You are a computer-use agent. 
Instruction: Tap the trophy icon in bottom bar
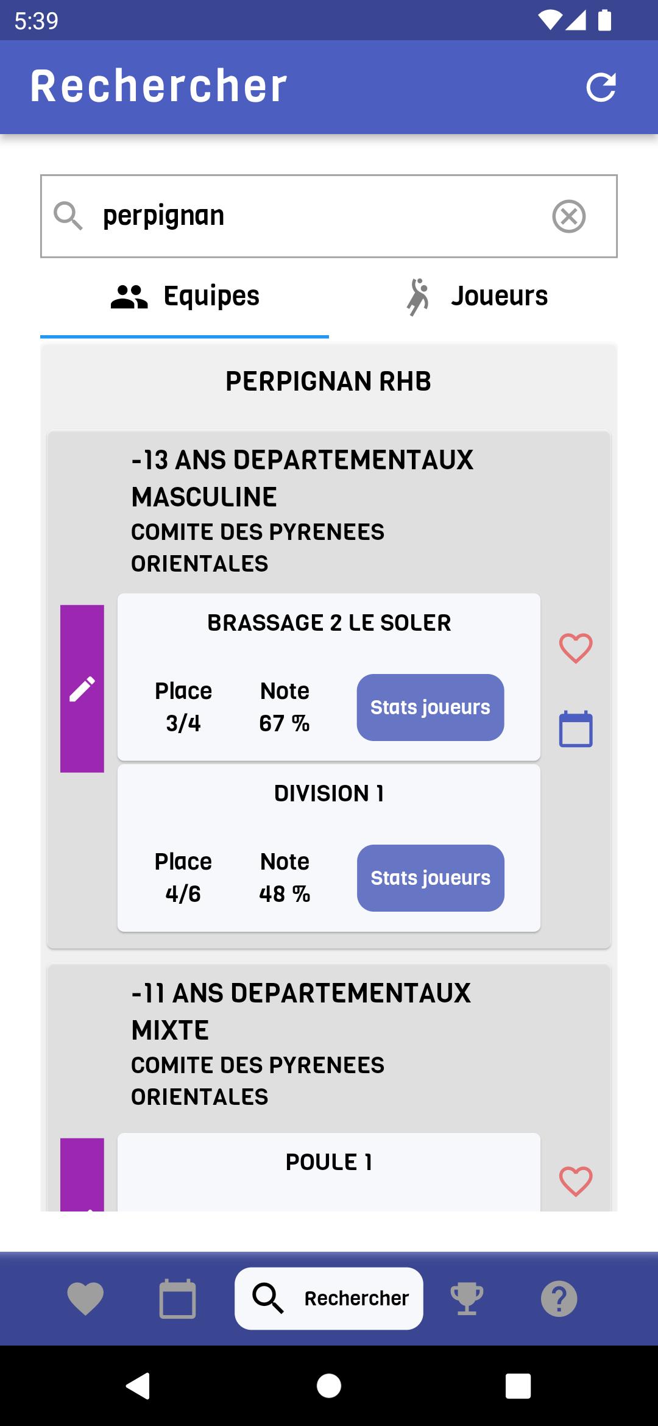(467, 1299)
